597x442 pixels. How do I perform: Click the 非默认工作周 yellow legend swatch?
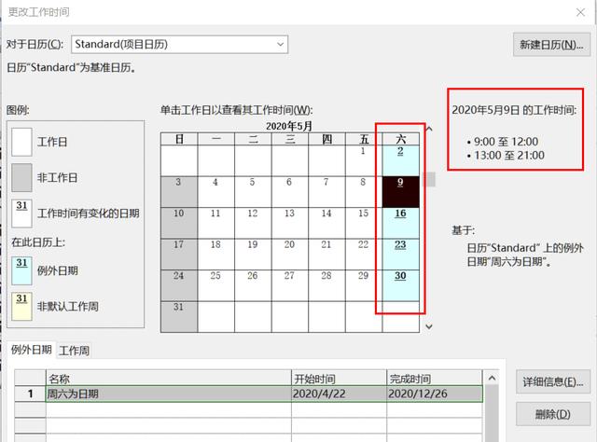pyautogui.click(x=21, y=307)
